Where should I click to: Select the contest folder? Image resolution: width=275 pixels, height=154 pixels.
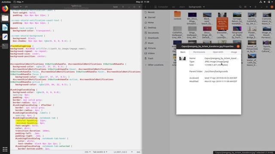[x=177, y=15]
